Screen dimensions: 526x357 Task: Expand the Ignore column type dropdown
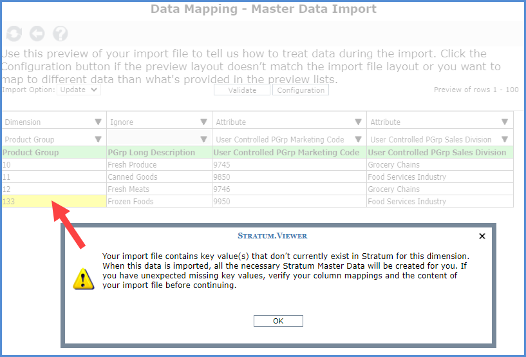click(x=203, y=122)
